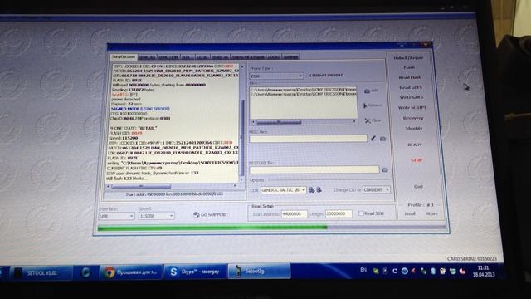Click the Files list horizontal scrollbar thumb
Image resolution: width=531 pixels, height=299 pixels.
coord(279,122)
